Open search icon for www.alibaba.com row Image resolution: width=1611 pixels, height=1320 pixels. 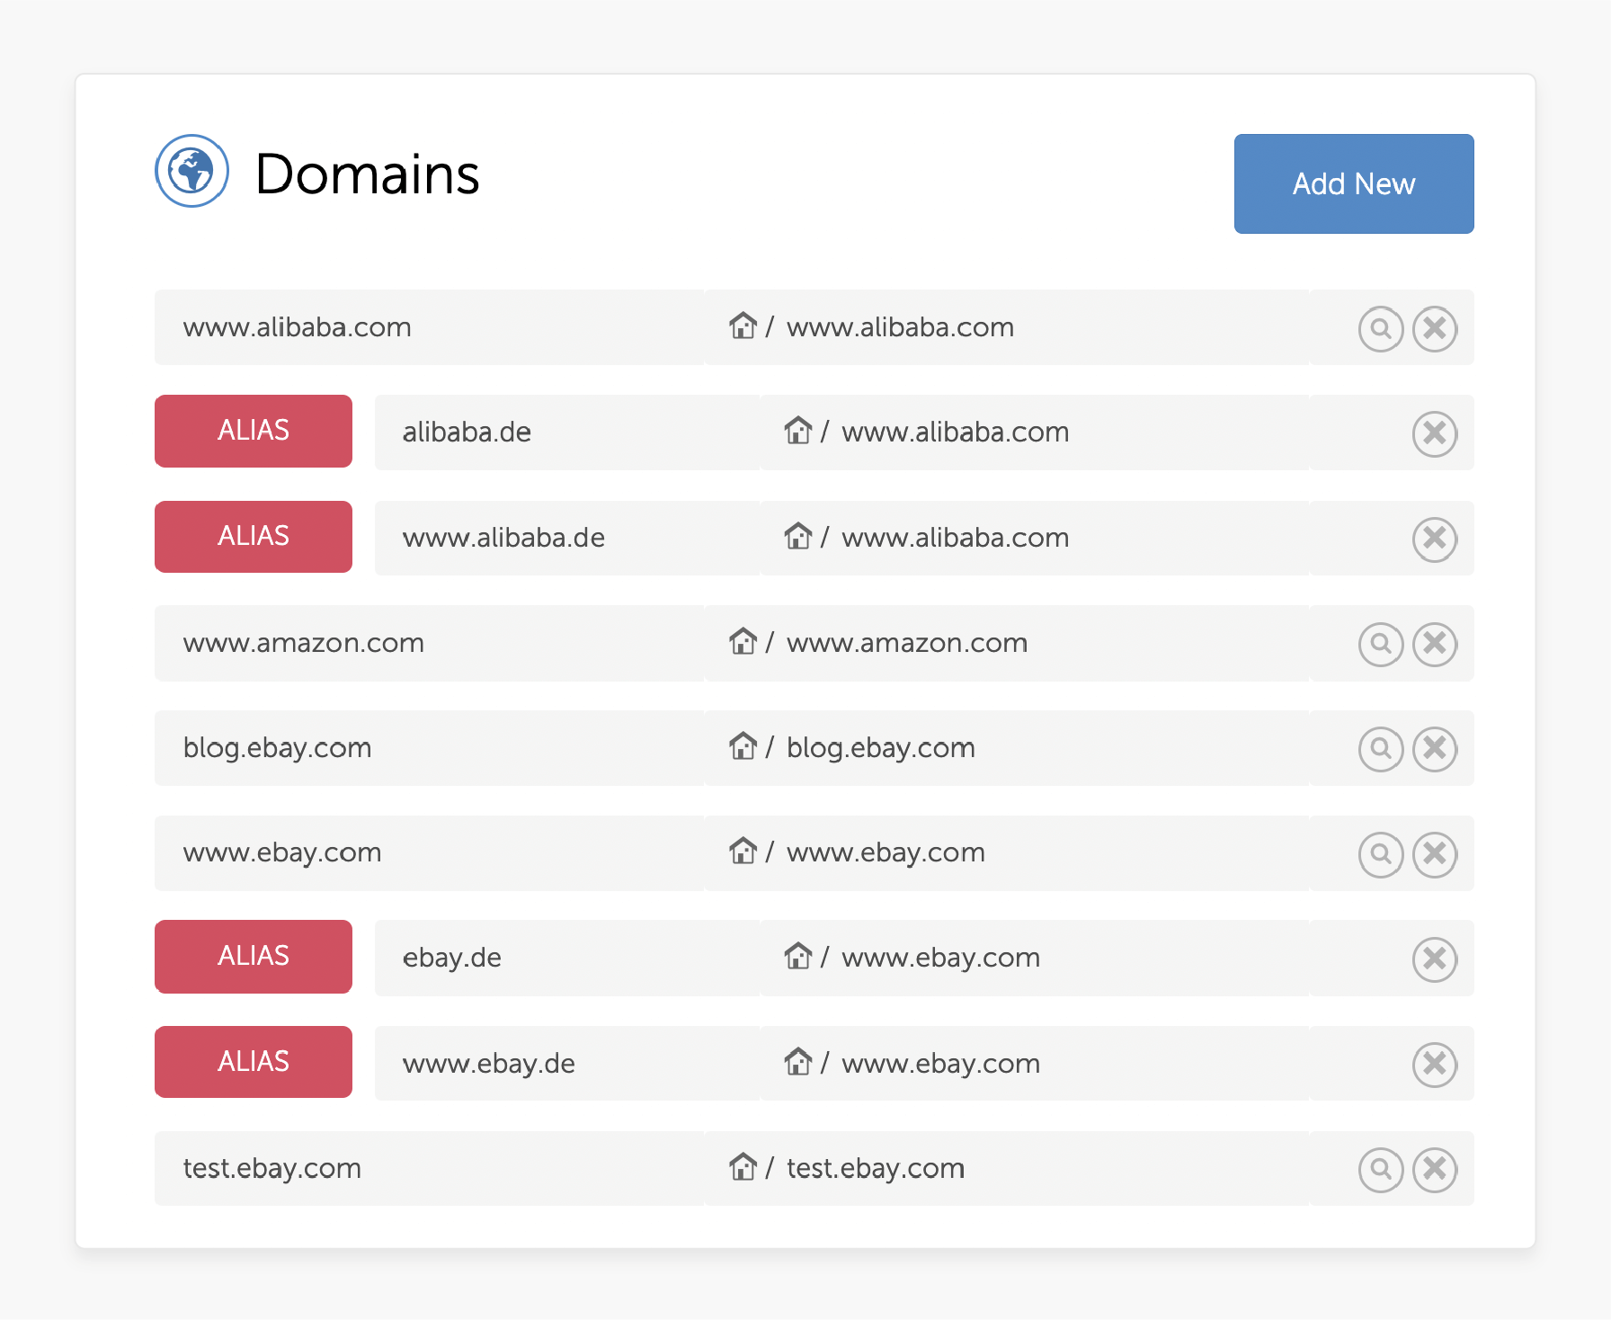pyautogui.click(x=1380, y=328)
